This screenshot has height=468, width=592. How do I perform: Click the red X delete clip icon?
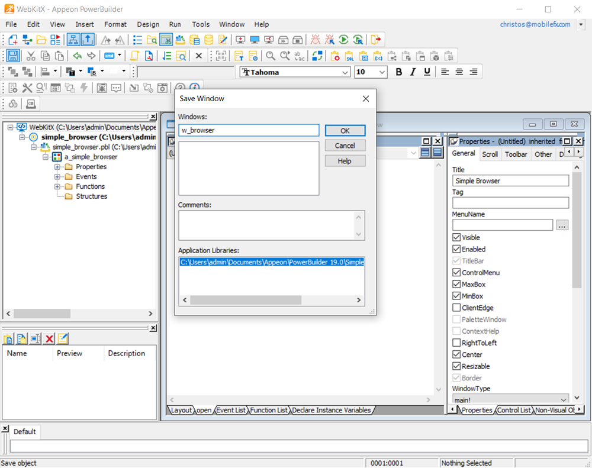pyautogui.click(x=49, y=338)
